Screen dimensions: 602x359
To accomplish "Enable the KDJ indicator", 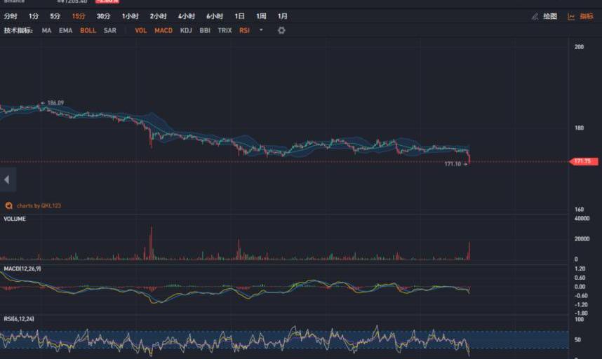I will (x=186, y=30).
